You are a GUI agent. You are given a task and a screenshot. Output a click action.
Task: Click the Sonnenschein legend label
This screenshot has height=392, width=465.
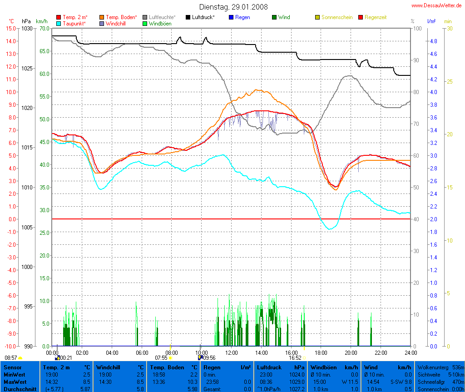click(336, 17)
